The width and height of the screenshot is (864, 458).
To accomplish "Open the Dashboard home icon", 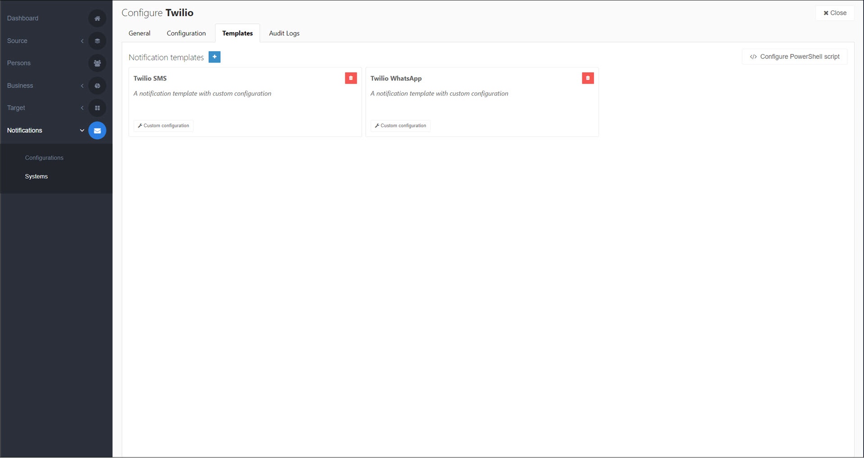I will coord(97,18).
